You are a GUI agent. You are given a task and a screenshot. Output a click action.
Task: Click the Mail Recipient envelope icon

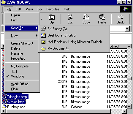(43, 42)
